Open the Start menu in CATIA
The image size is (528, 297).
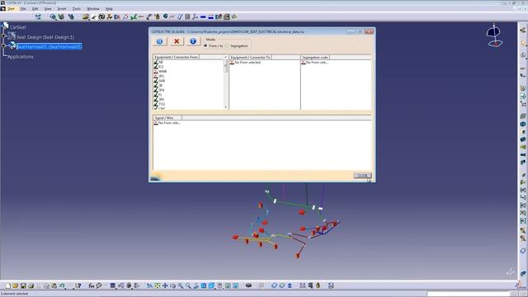click(11, 9)
